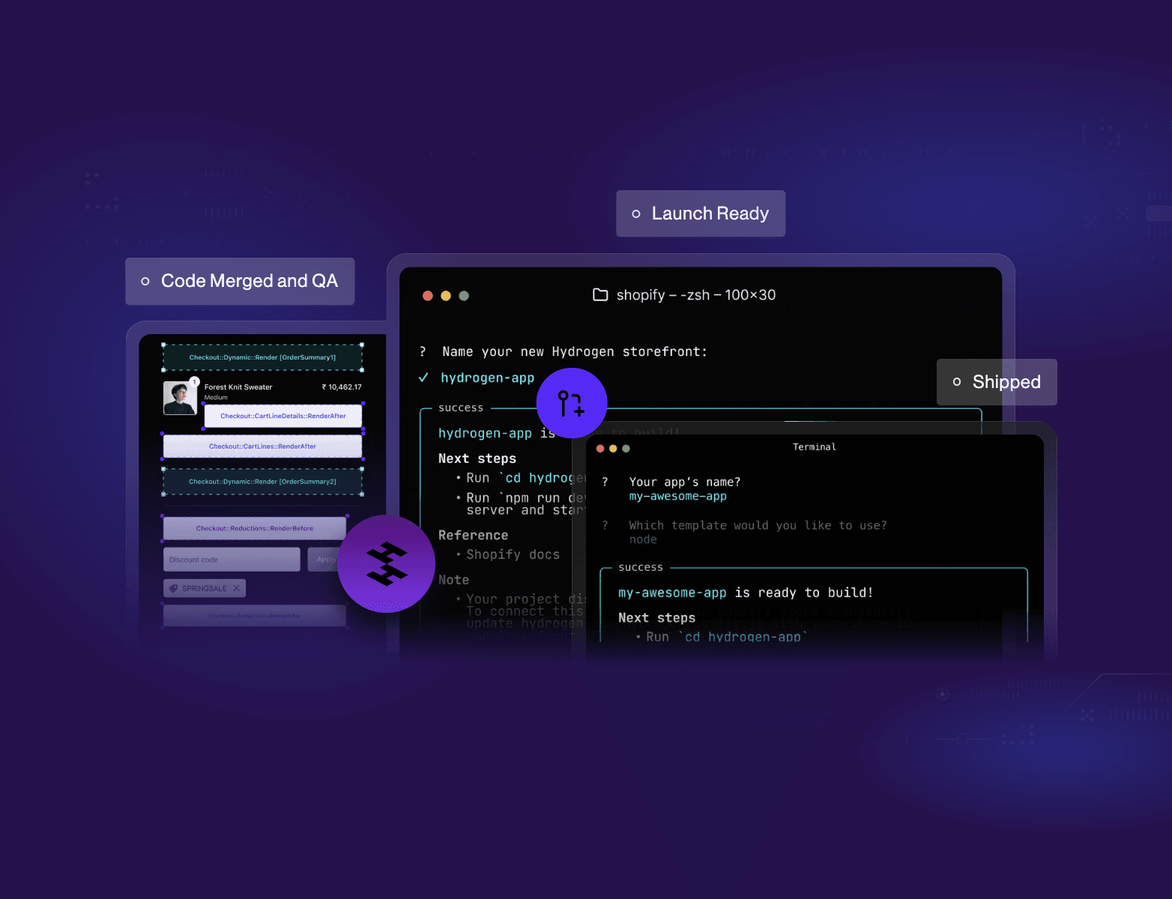Click the 'Terminal' window title

click(815, 447)
